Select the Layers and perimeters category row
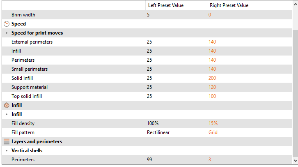298x167 pixels. [x=147, y=141]
